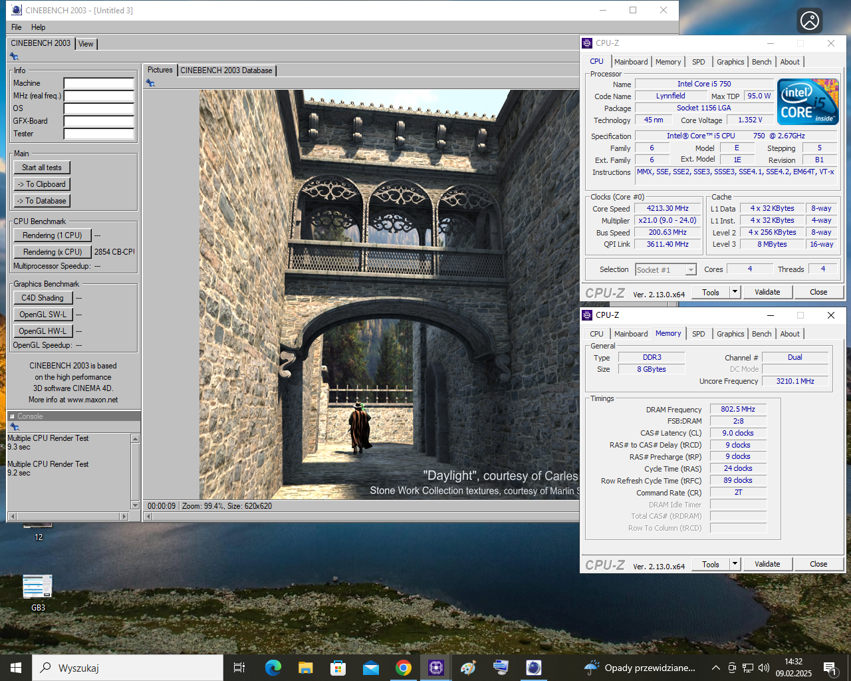Open the Tools dropdown arrow in the upper CPU-Z window
The width and height of the screenshot is (851, 681).
pos(735,292)
